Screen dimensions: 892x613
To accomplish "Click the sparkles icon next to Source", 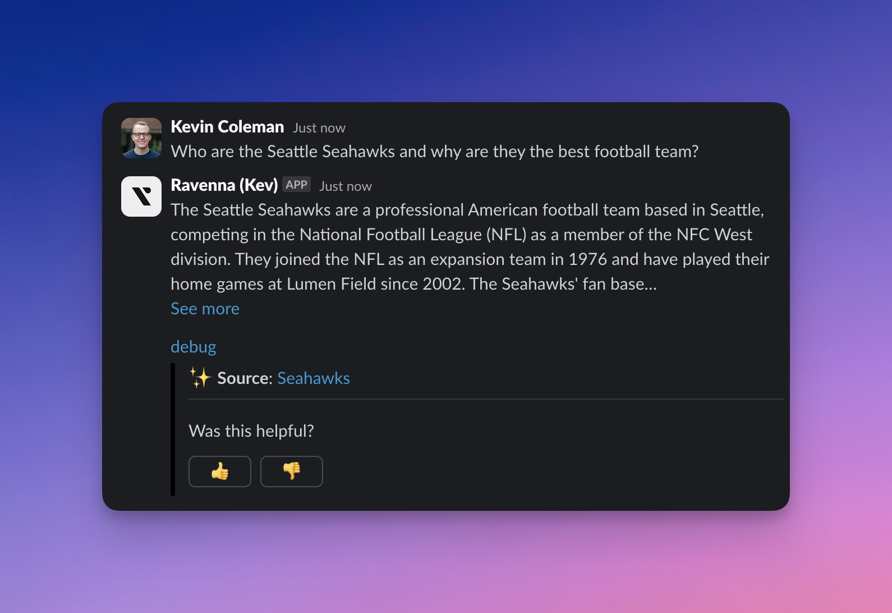I will coord(200,378).
